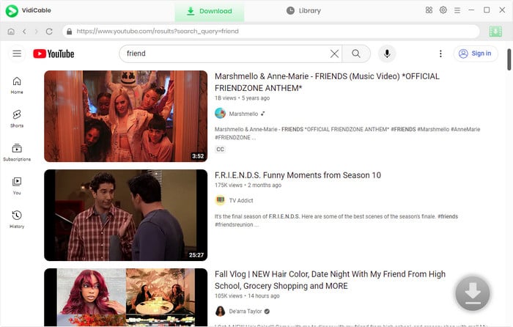Start voice search with the microphone
Screen dimensions: 513x327
point(387,54)
